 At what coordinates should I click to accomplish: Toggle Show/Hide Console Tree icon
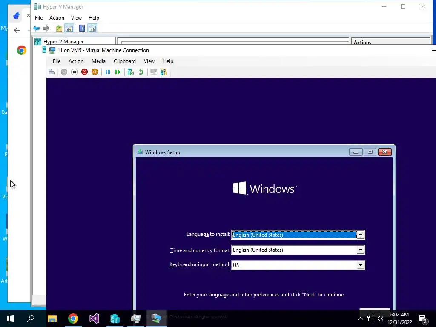click(69, 28)
